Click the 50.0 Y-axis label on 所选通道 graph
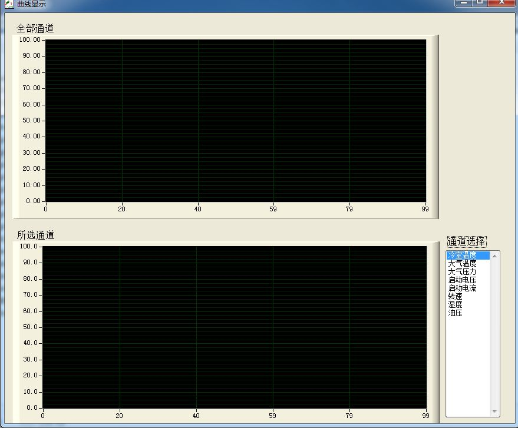The height and width of the screenshot is (428, 518). 31,327
